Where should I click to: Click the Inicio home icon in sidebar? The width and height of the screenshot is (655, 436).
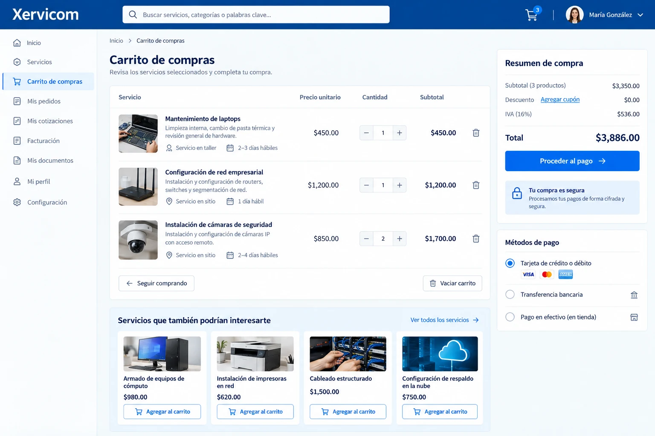point(17,43)
